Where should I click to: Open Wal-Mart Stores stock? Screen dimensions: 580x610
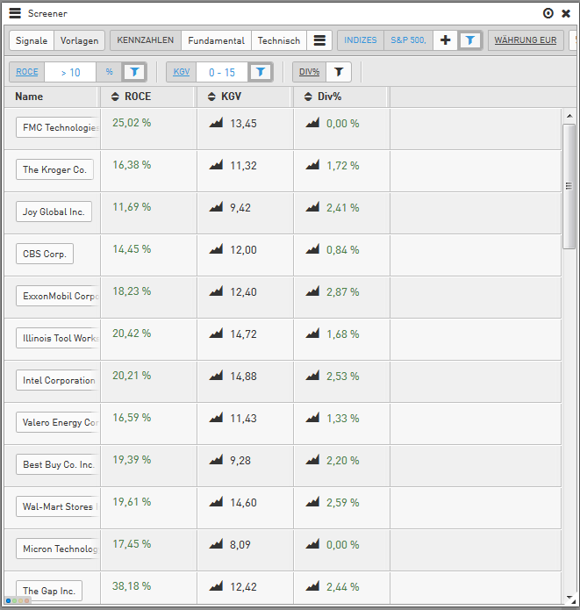(x=58, y=506)
